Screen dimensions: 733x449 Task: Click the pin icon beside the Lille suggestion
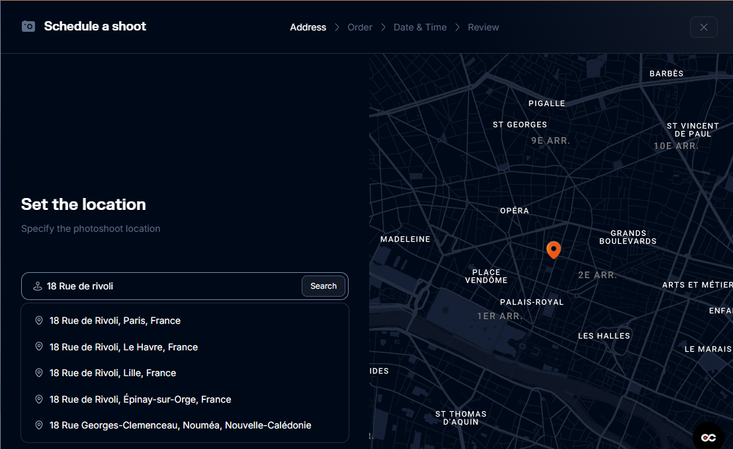(x=39, y=373)
